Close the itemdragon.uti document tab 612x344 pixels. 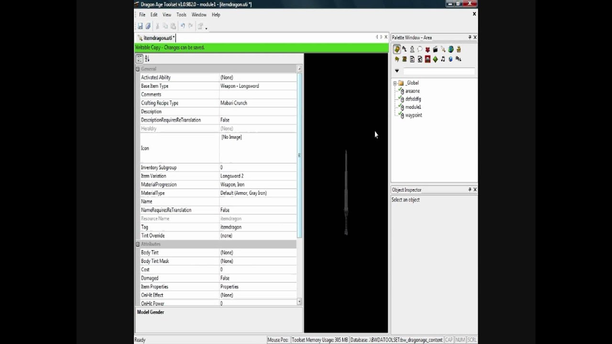coord(386,37)
